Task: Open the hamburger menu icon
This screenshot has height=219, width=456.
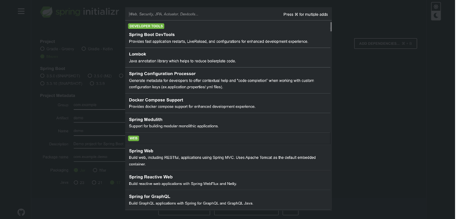Action: tap(21, 11)
